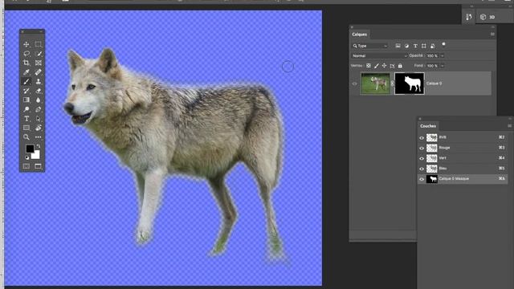Lock all with padlock icon

[x=400, y=66]
